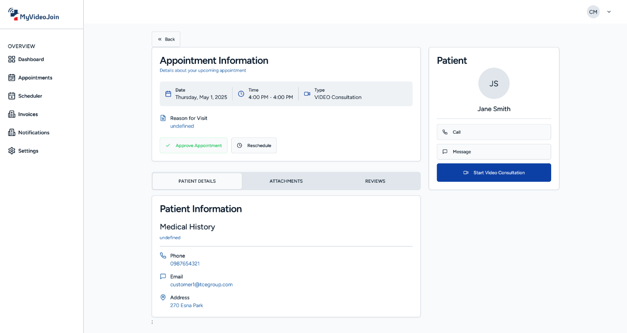The width and height of the screenshot is (627, 333).
Task: Click the Dashboard grid icon
Action: 12,59
